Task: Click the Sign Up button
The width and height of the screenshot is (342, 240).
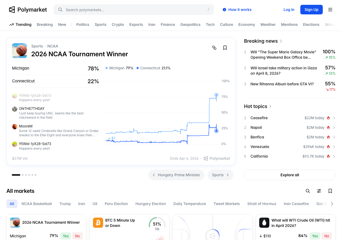Action: click(311, 10)
